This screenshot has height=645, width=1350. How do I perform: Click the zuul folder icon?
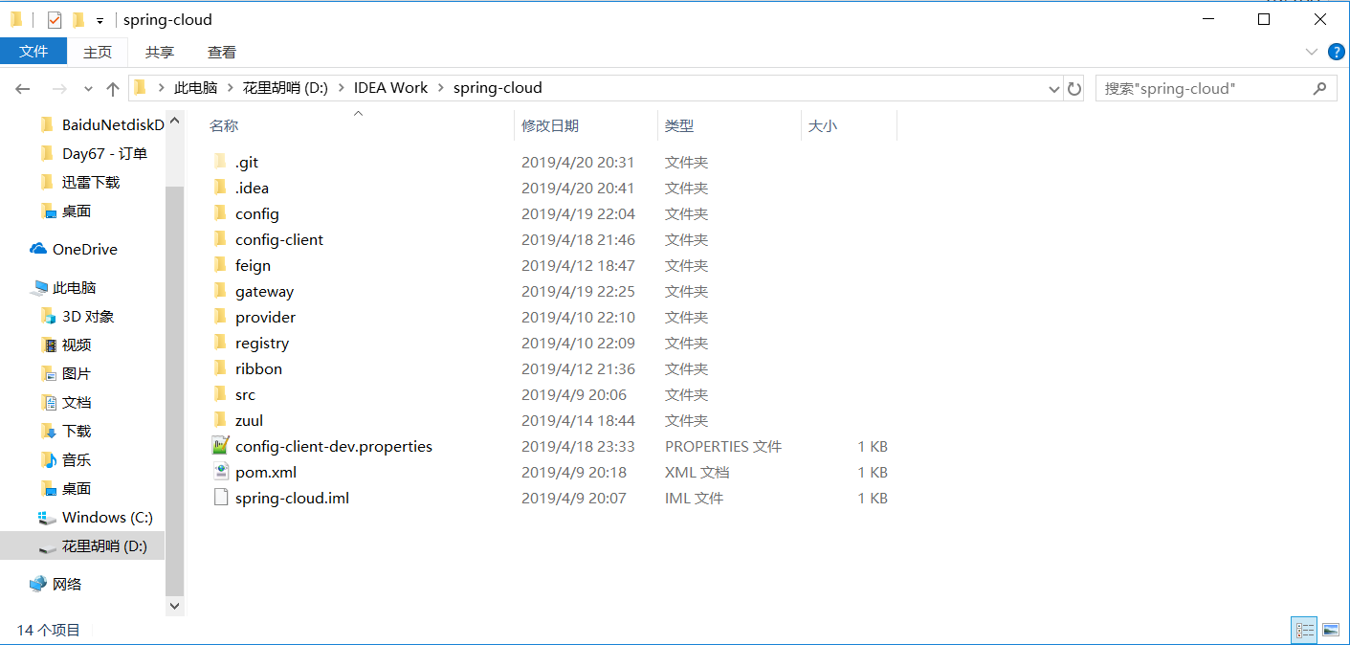(x=220, y=421)
